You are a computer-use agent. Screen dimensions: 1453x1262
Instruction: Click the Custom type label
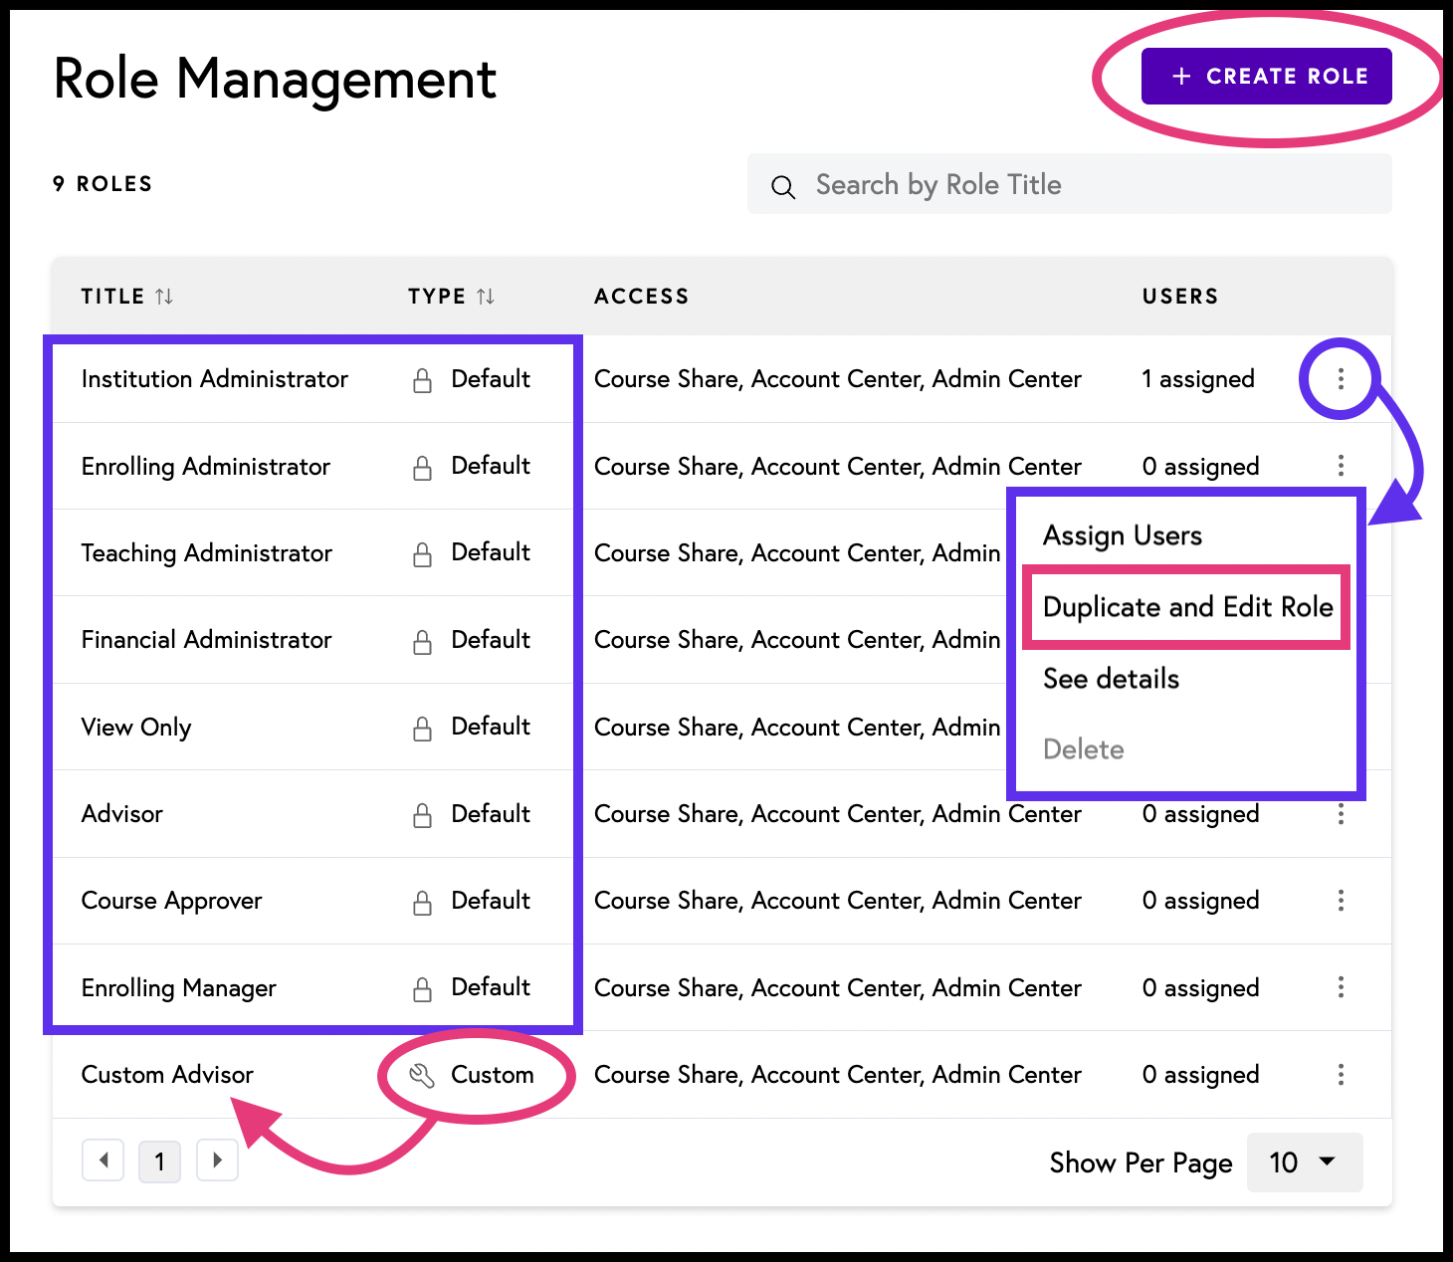tap(493, 1075)
